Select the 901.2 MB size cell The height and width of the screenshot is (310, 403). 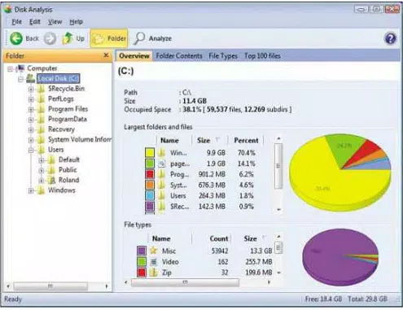coord(212,174)
